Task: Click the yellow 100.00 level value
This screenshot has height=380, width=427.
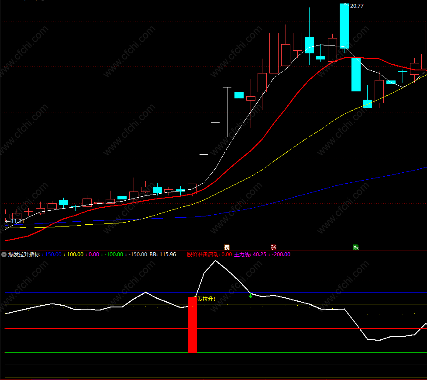Action: (75, 254)
